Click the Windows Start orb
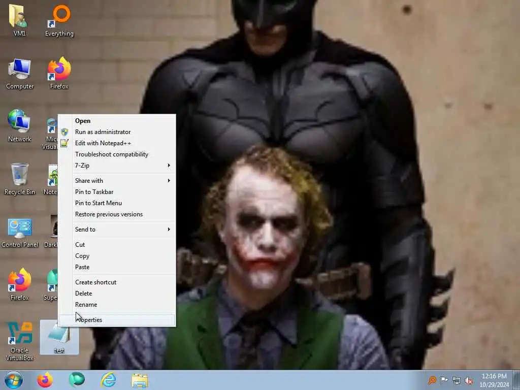Image resolution: width=520 pixels, height=390 pixels. [14, 380]
